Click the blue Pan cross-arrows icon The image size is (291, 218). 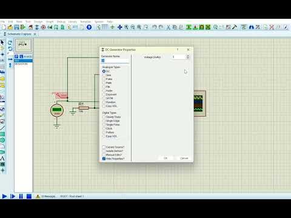coord(119,27)
